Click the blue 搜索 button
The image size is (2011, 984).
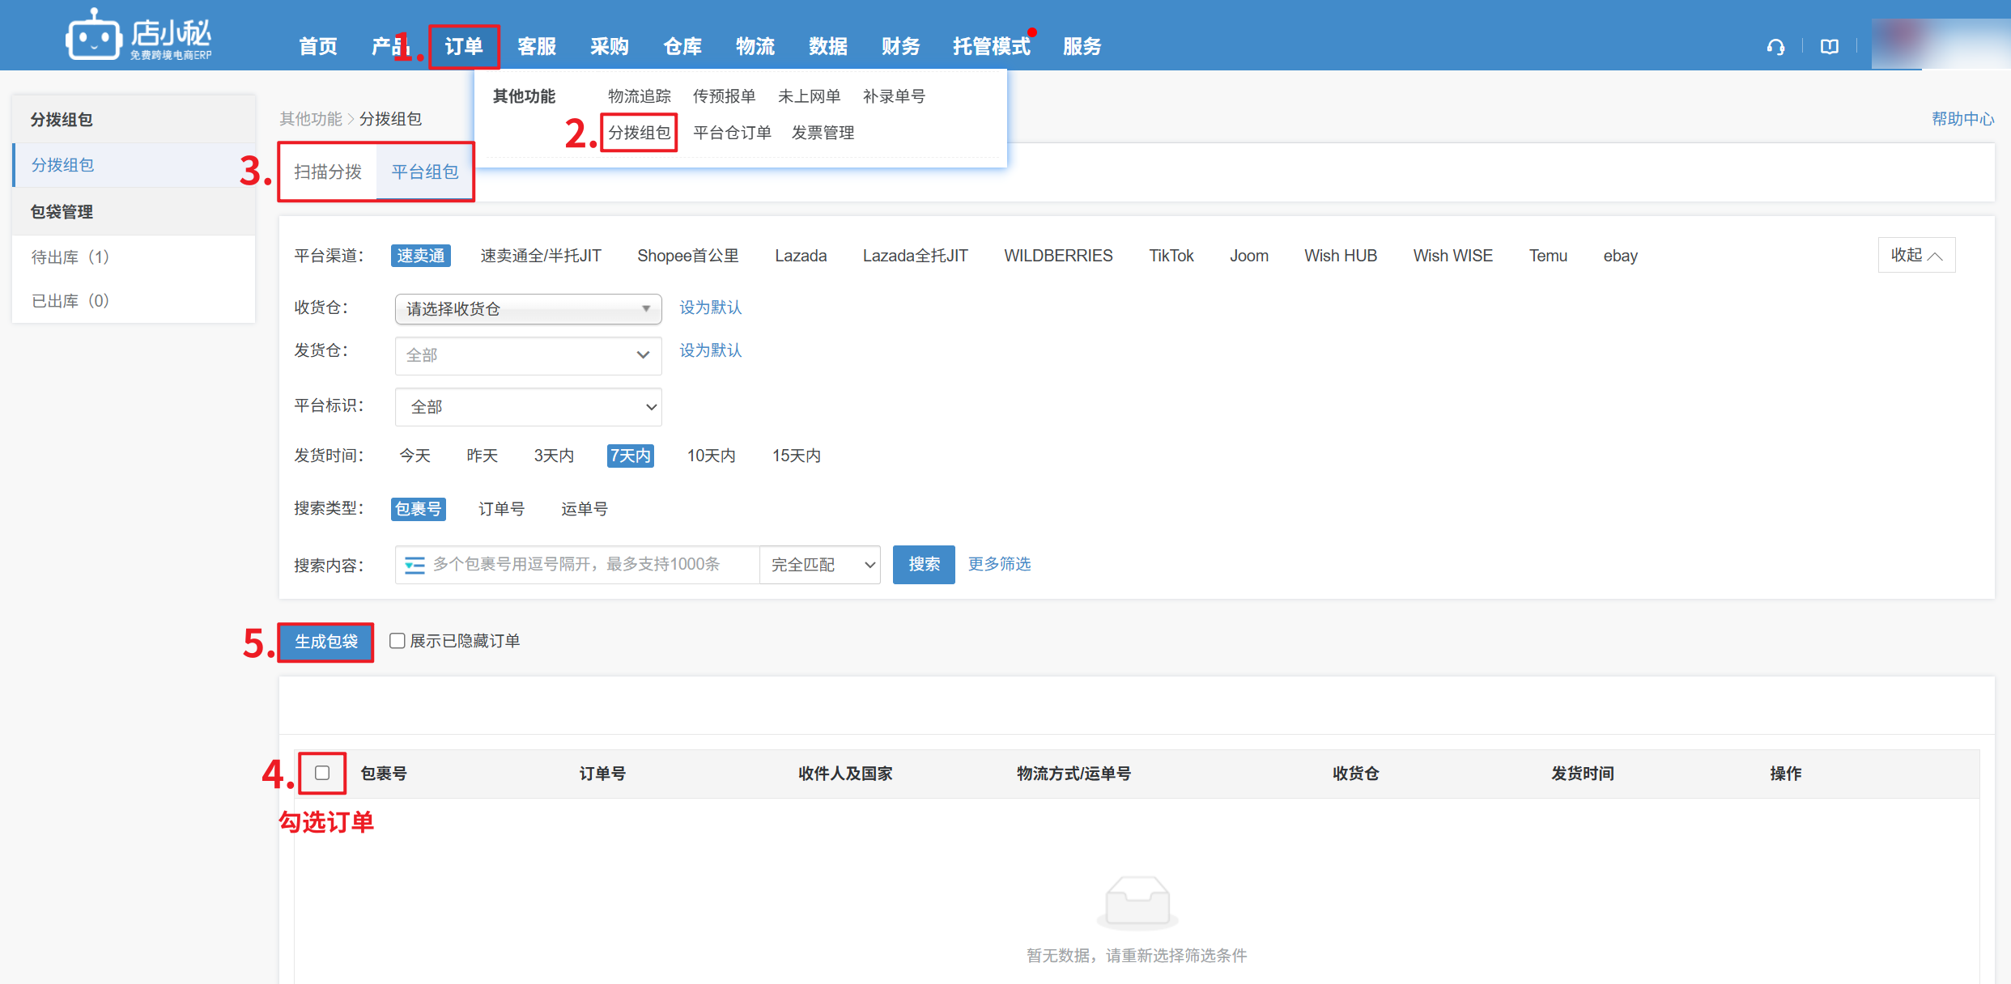923,565
